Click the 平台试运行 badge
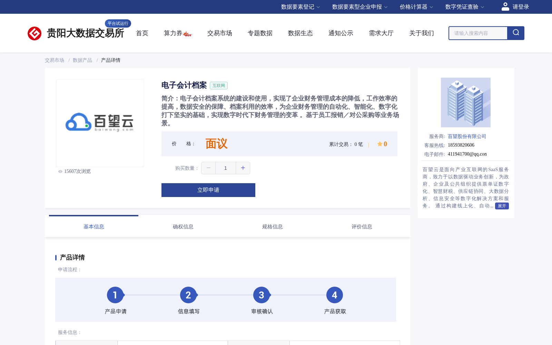This screenshot has height=345, width=552. [118, 23]
